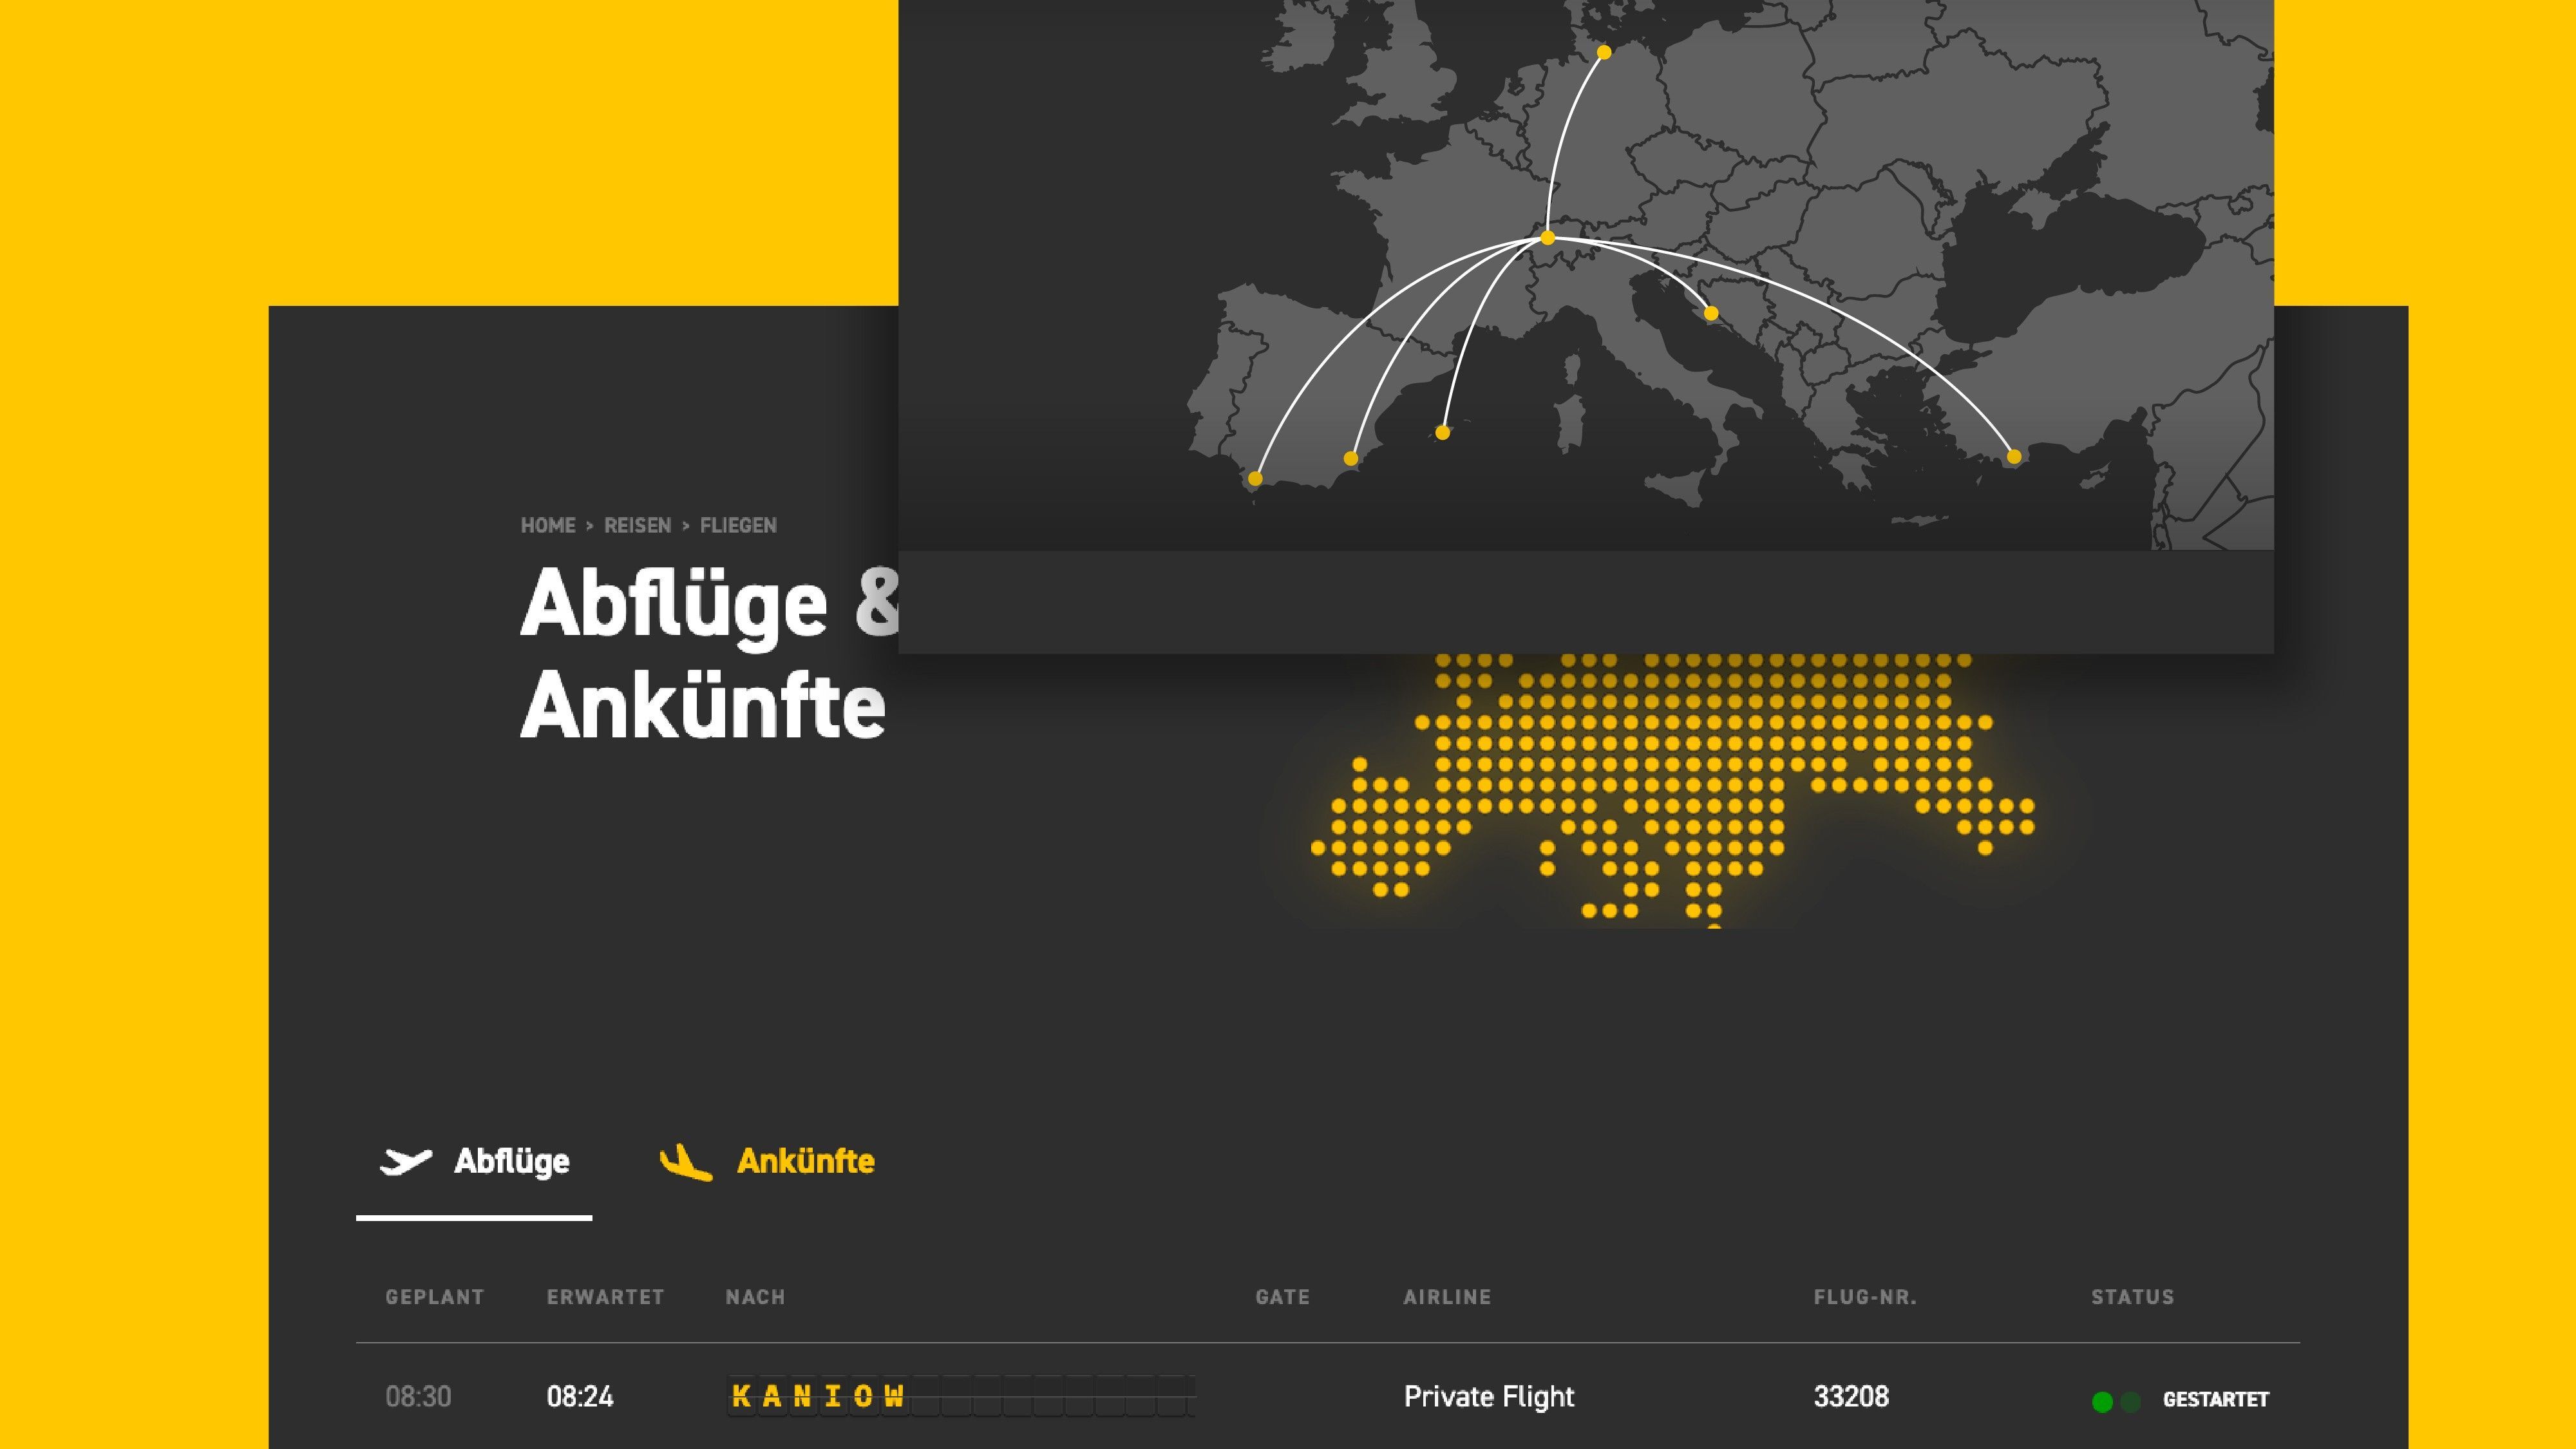Open the REISEN breadcrumb link
Screen dimensions: 2576x1449
tap(637, 526)
